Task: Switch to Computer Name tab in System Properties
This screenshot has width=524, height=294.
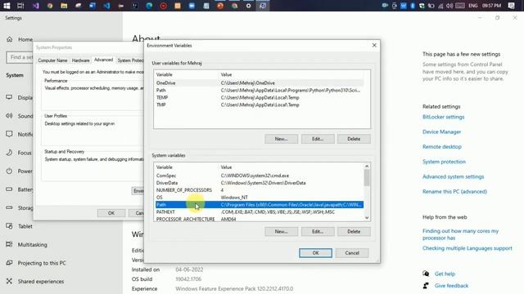Action: click(x=52, y=60)
